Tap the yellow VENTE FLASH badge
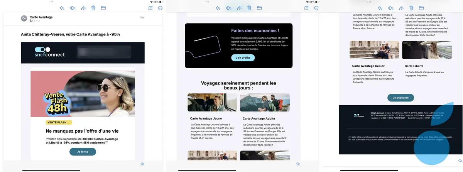This screenshot has width=463, height=172. 59,123
